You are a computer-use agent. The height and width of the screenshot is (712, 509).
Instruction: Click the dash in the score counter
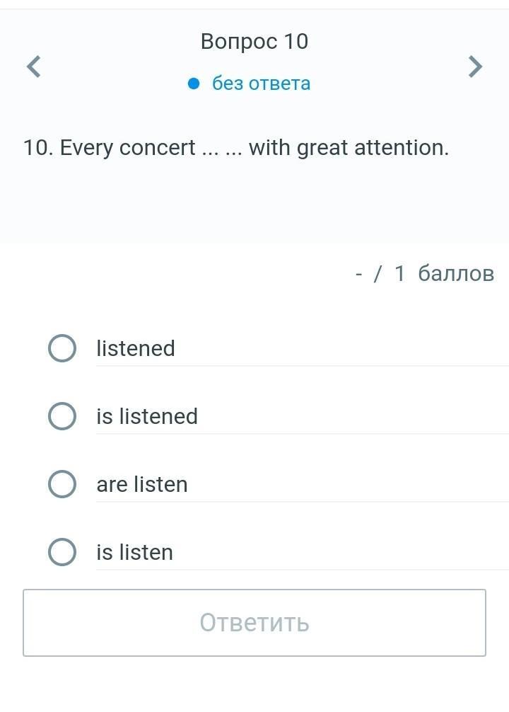(x=359, y=273)
